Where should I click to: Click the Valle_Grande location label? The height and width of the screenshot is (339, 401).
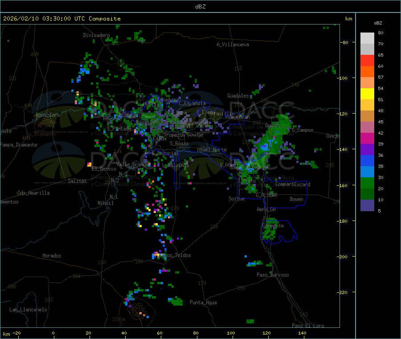[132, 164]
